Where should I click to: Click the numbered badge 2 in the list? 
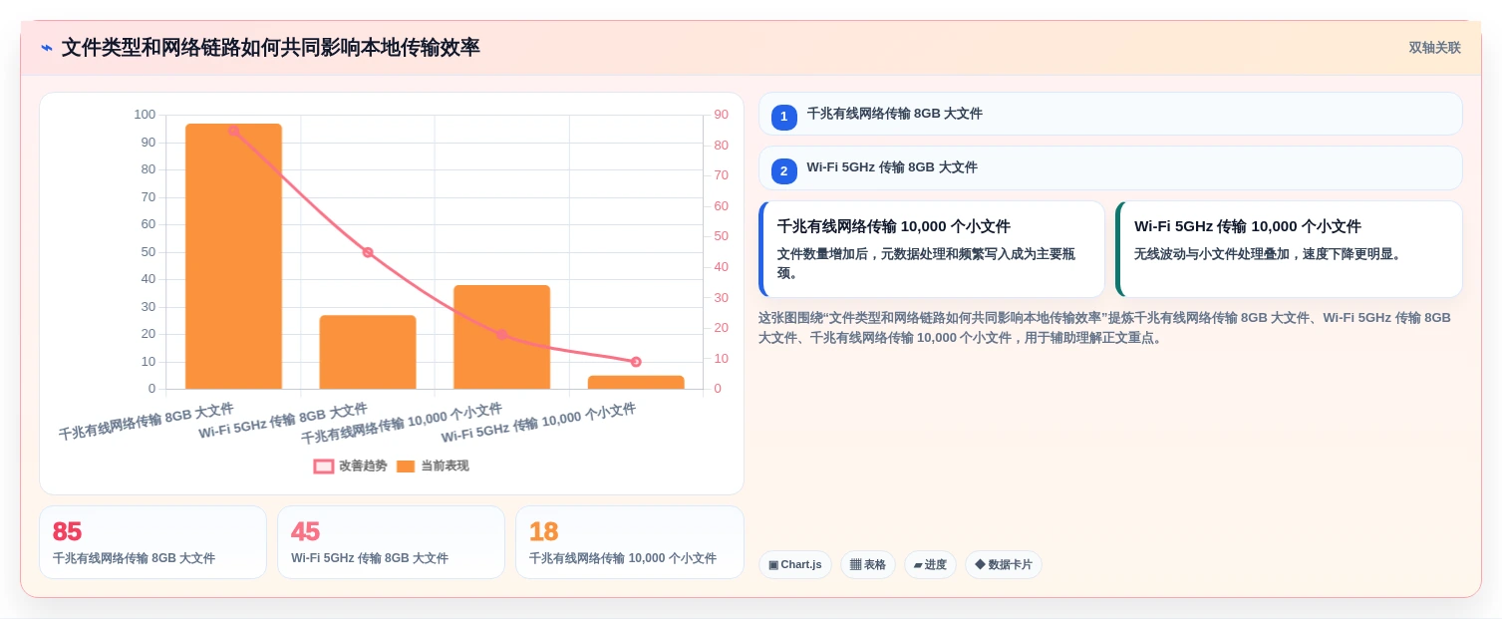coord(784,171)
